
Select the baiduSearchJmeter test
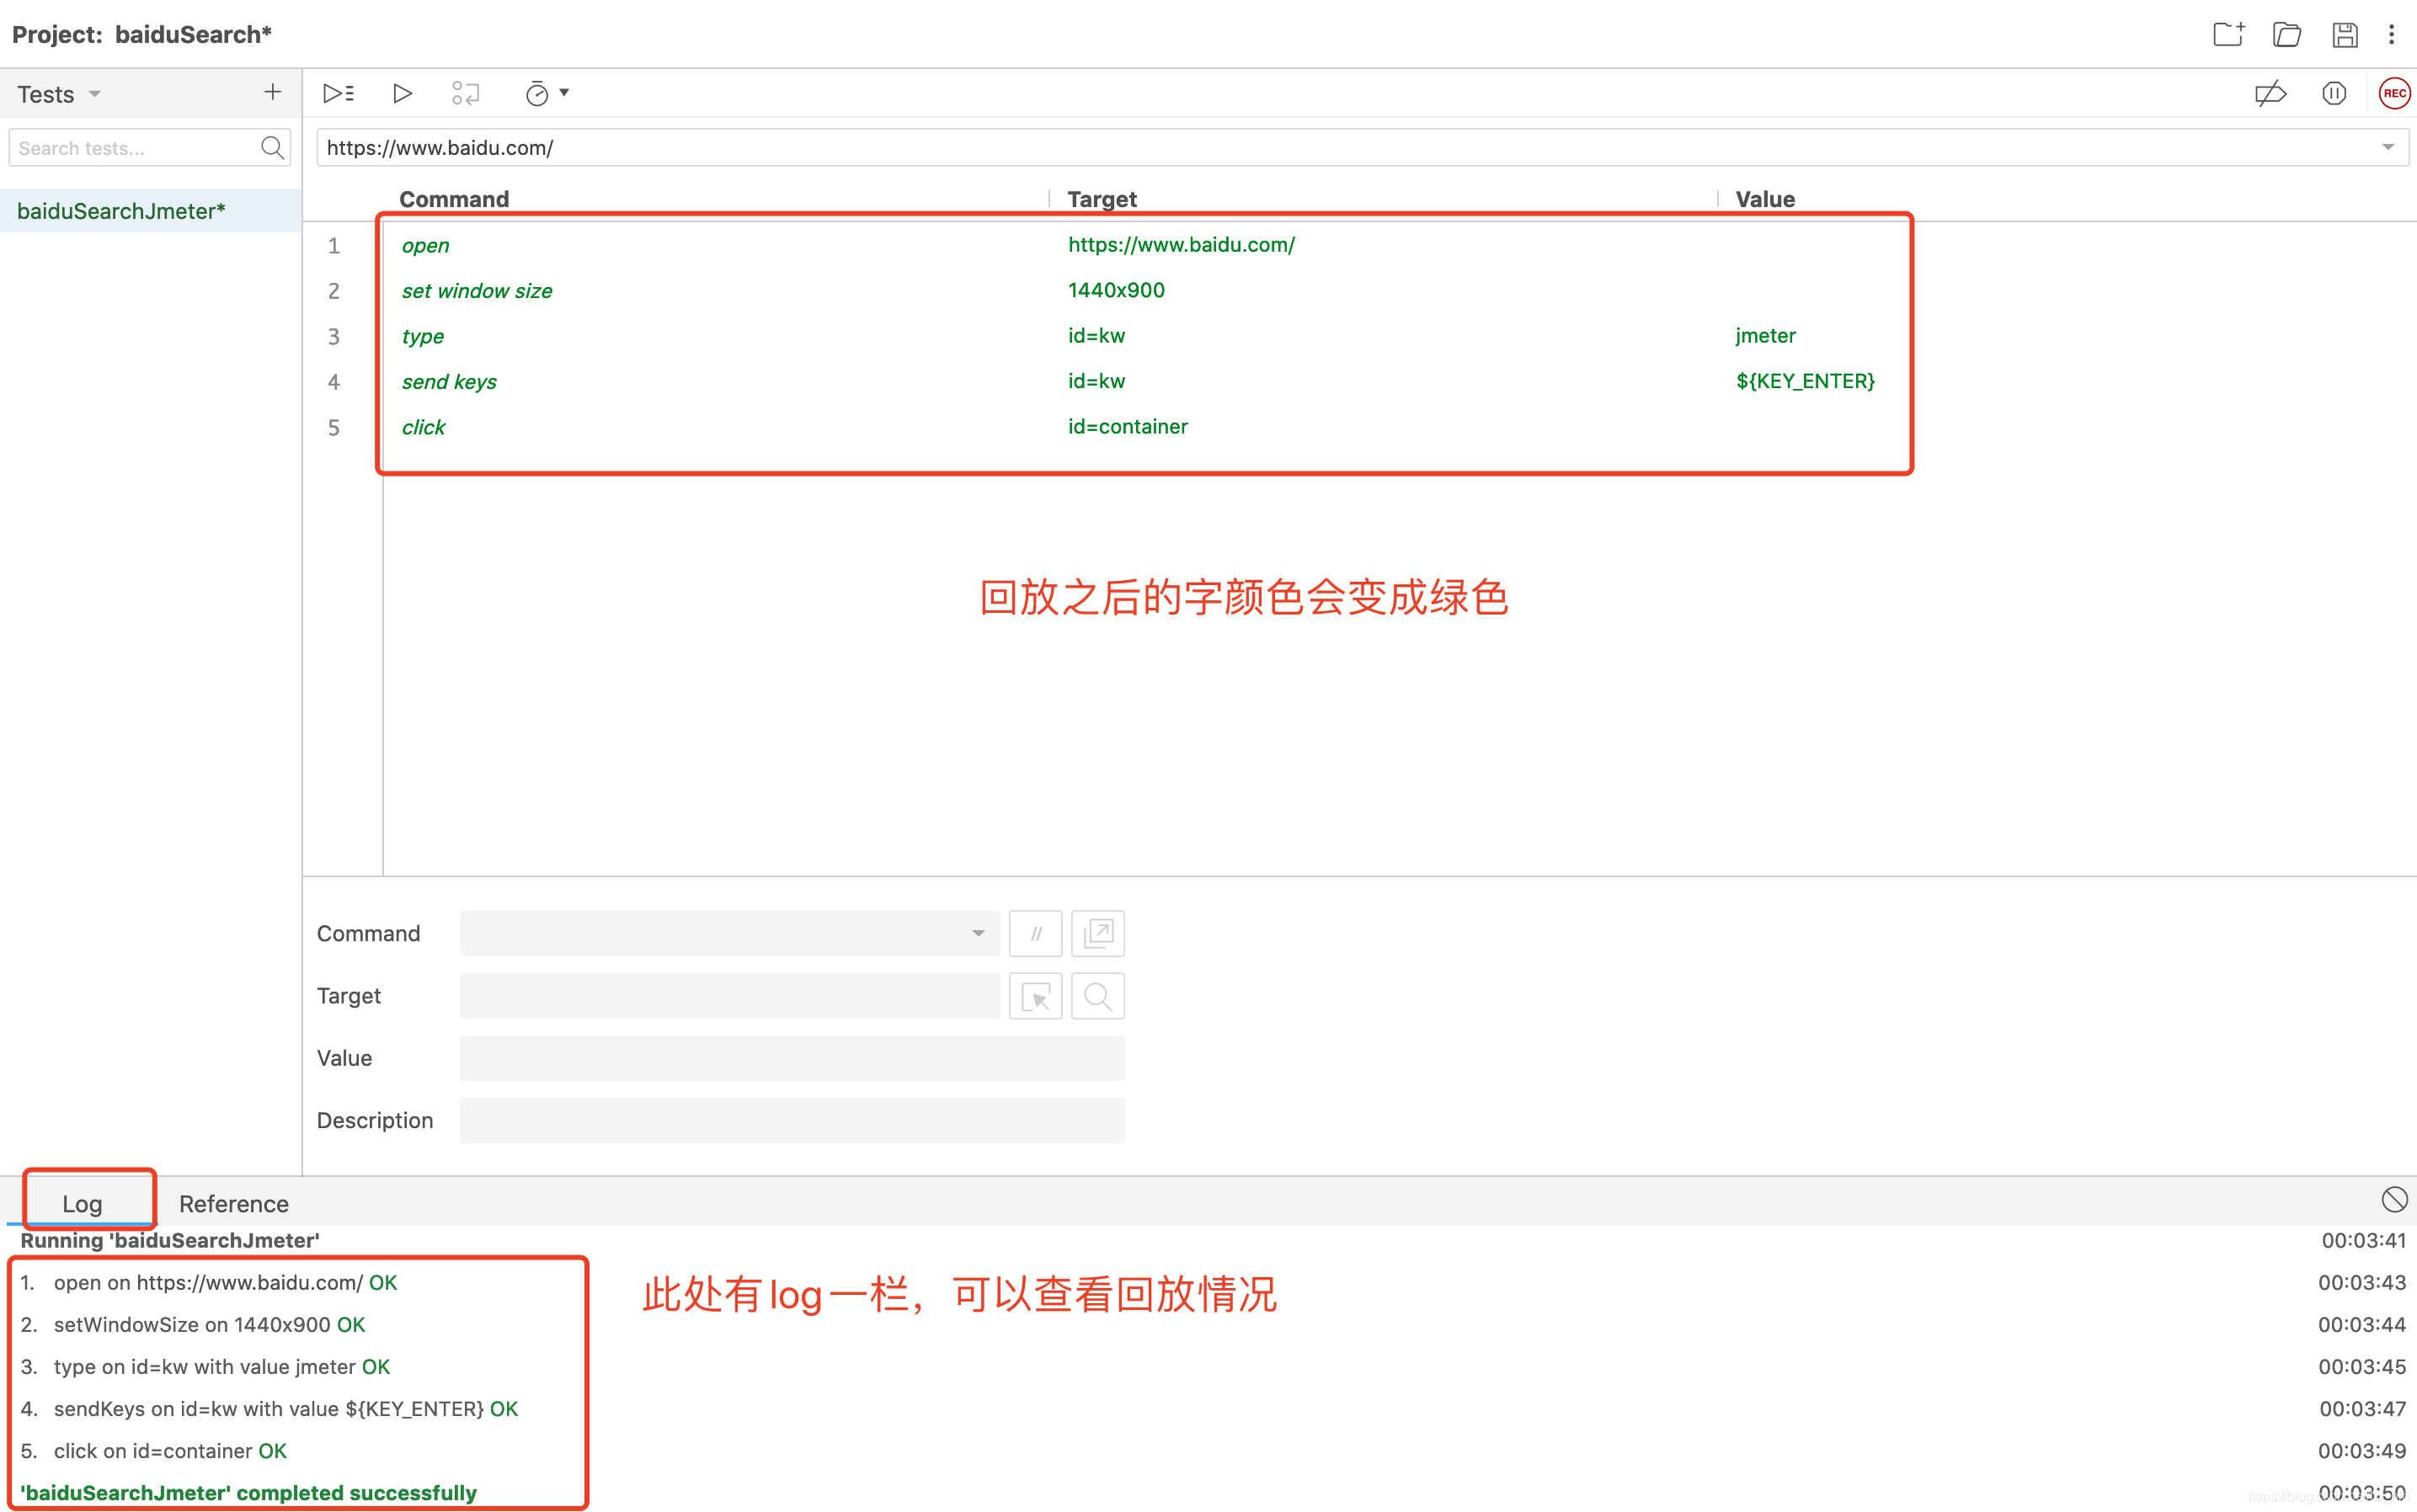tap(121, 211)
